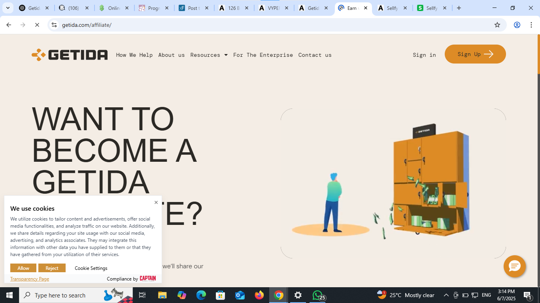
Task: Close the 'Post t' tab
Action: click(207, 8)
